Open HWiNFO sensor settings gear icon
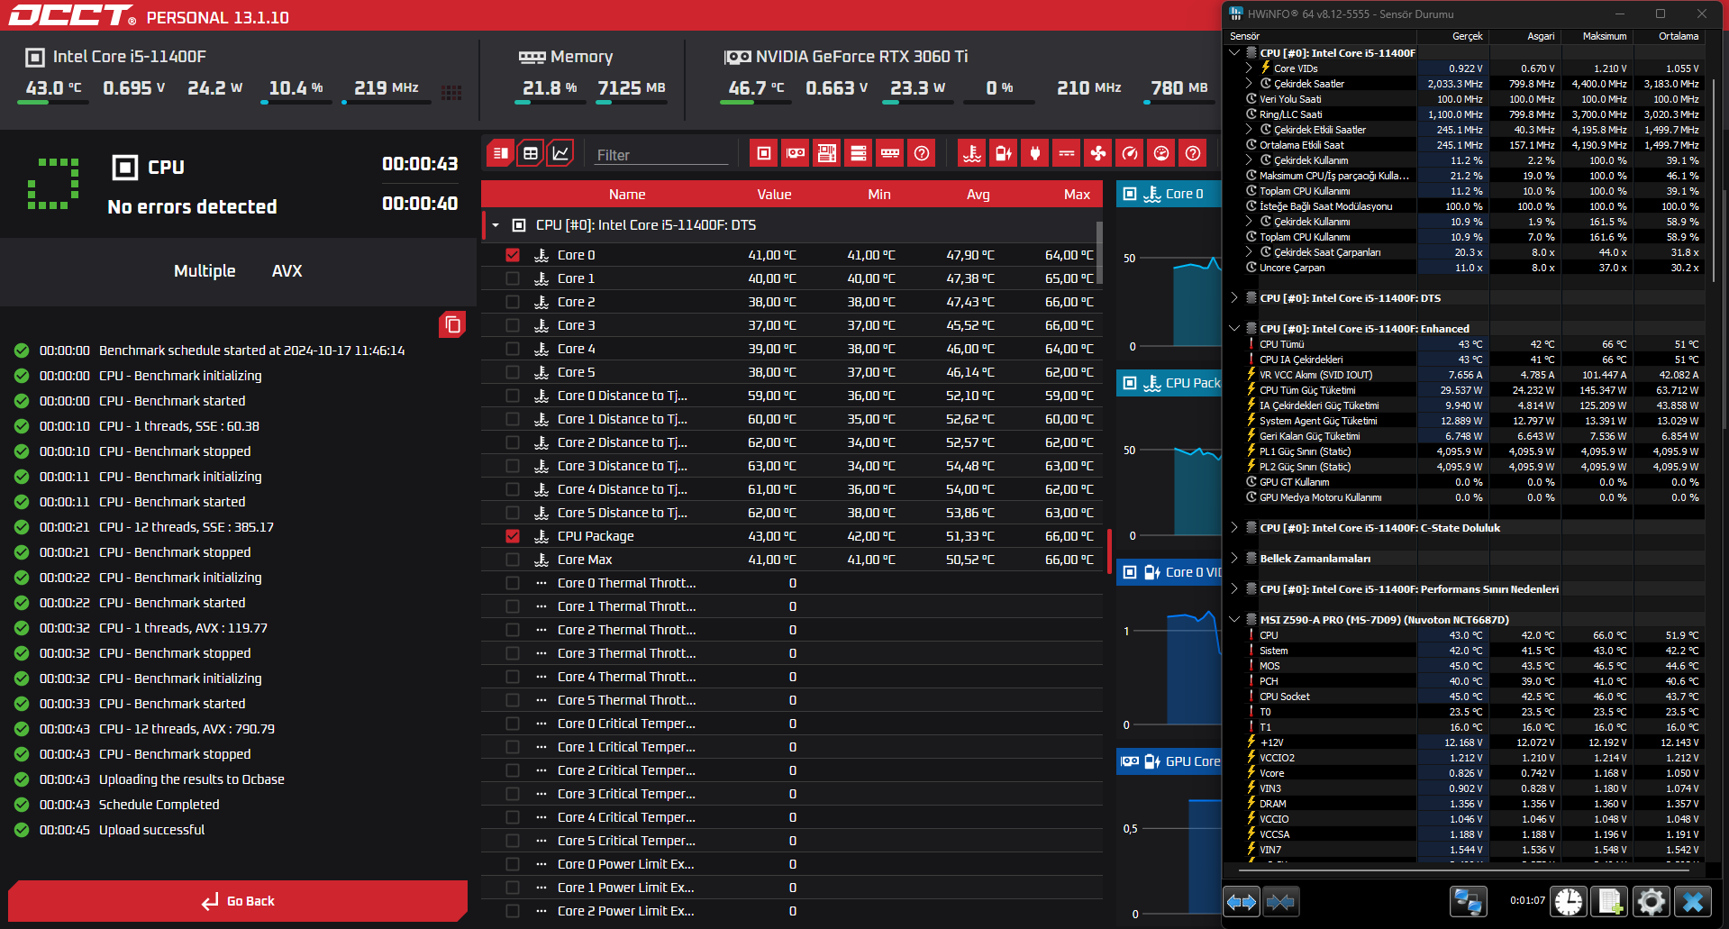Viewport: 1729px width, 929px height. (1652, 901)
